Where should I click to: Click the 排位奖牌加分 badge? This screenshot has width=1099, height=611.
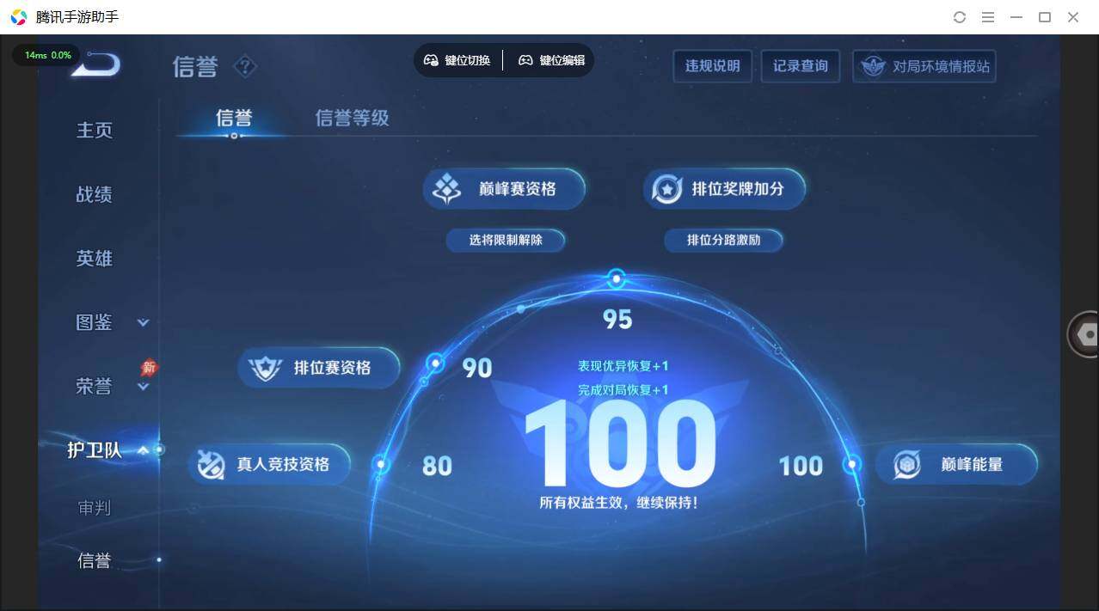(725, 188)
